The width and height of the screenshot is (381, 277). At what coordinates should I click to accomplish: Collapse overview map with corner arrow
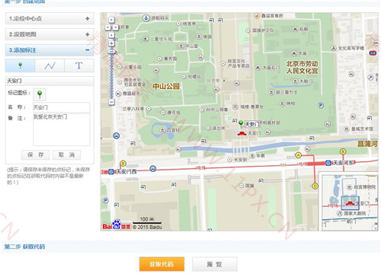coord(375,228)
